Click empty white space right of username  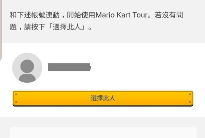(x=143, y=67)
